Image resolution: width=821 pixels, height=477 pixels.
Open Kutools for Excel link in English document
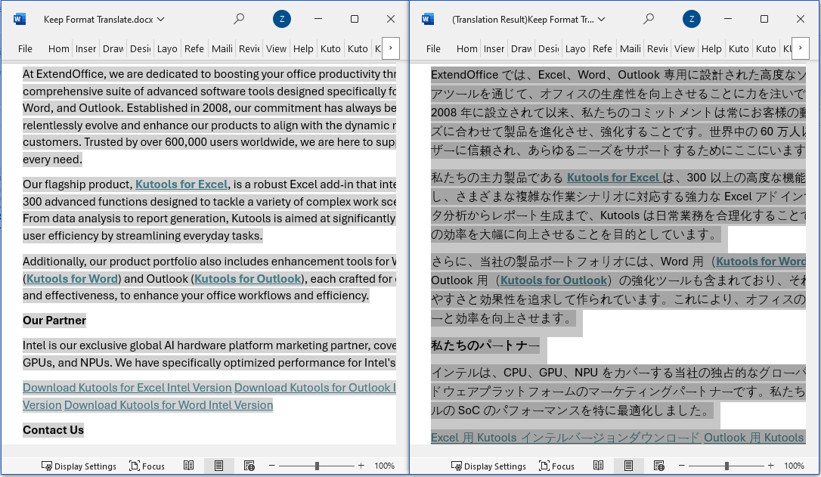[x=181, y=184]
